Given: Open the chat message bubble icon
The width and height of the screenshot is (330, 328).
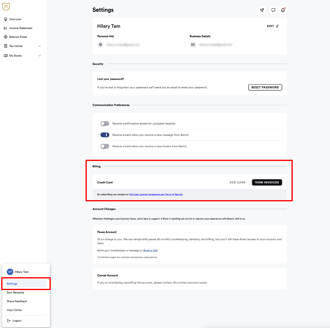Looking at the screenshot, I should coord(273,10).
